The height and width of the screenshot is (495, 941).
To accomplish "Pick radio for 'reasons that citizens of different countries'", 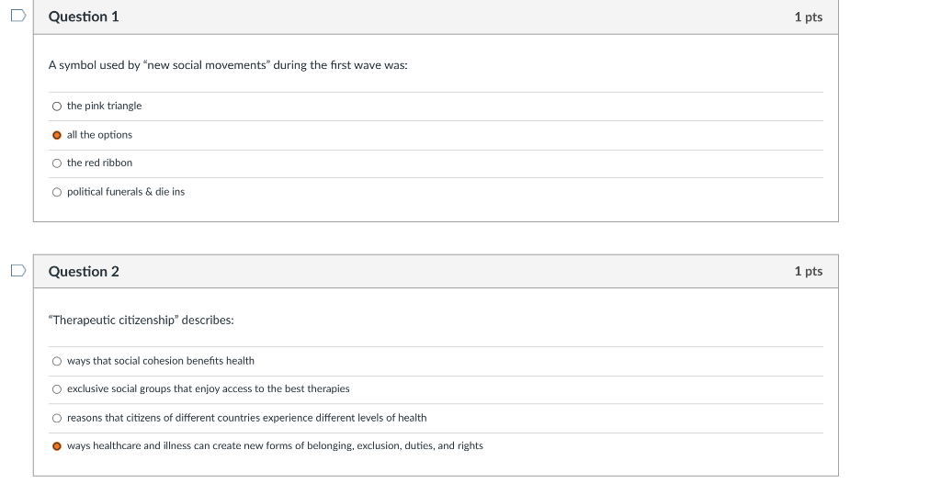I will 57,418.
